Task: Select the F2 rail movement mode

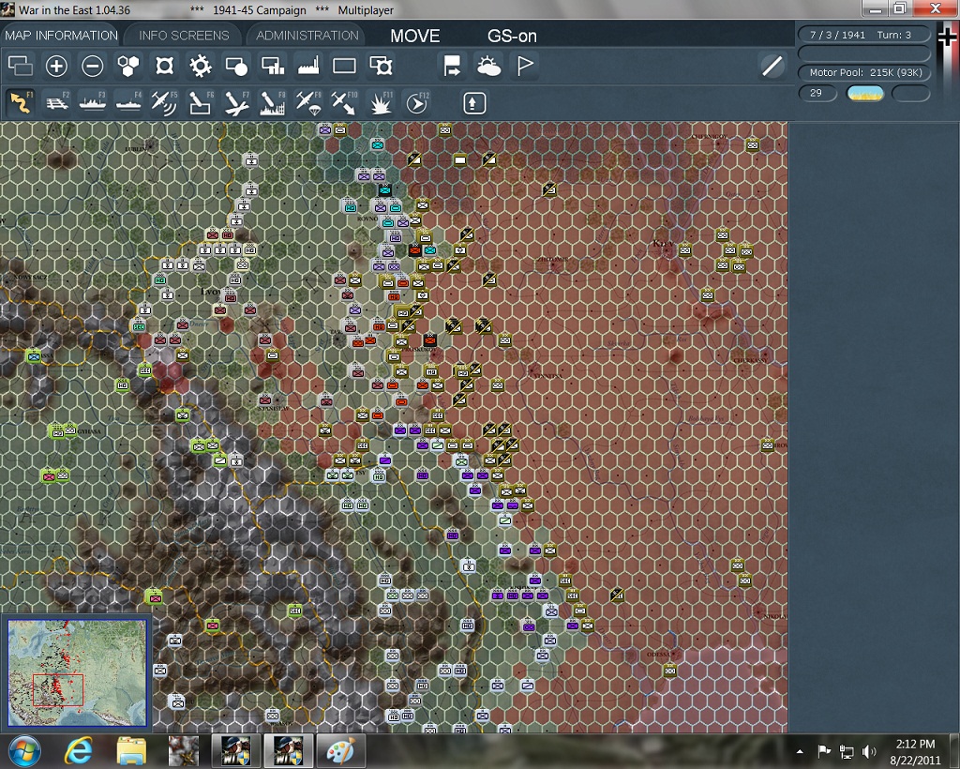Action: [x=56, y=103]
